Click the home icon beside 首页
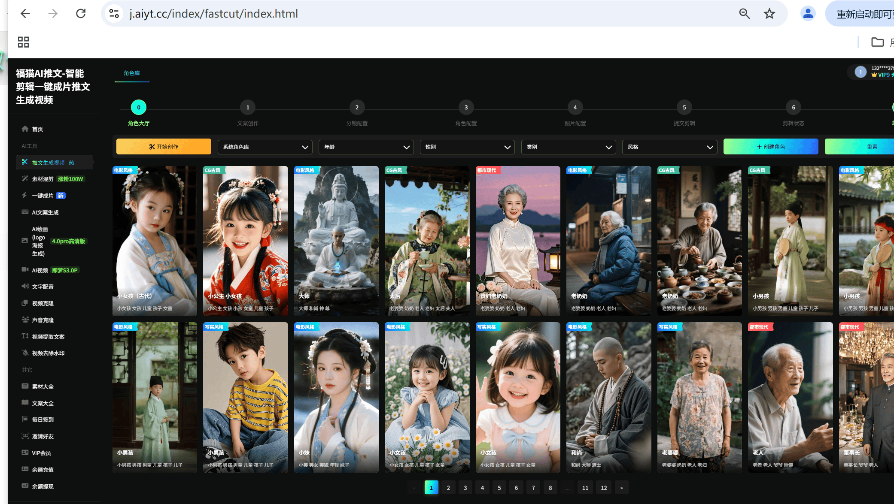The image size is (894, 504). click(25, 129)
